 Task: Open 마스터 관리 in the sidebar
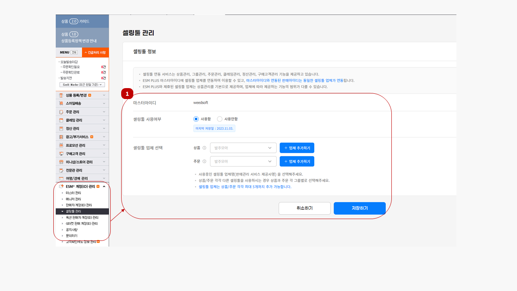pos(73,193)
